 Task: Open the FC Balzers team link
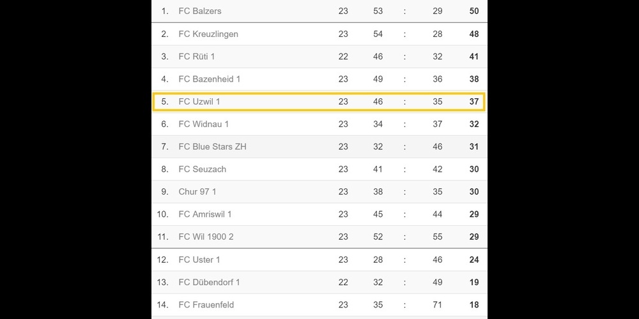(200, 11)
